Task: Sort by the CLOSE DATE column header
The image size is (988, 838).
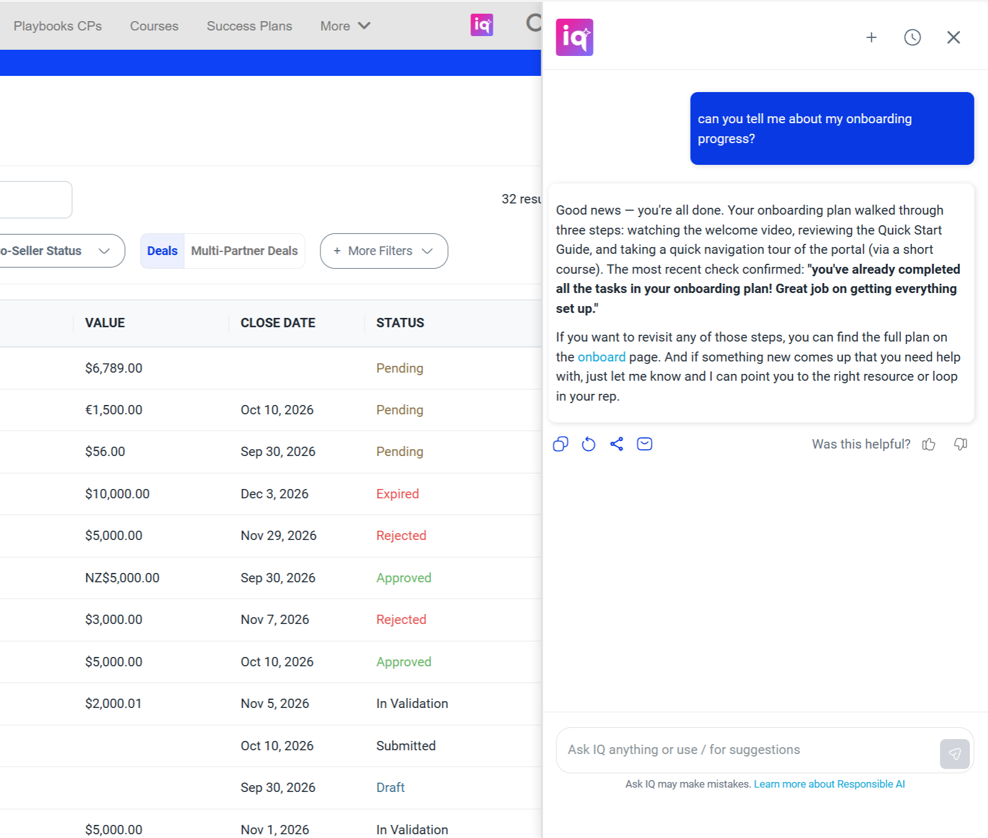Action: pyautogui.click(x=278, y=323)
